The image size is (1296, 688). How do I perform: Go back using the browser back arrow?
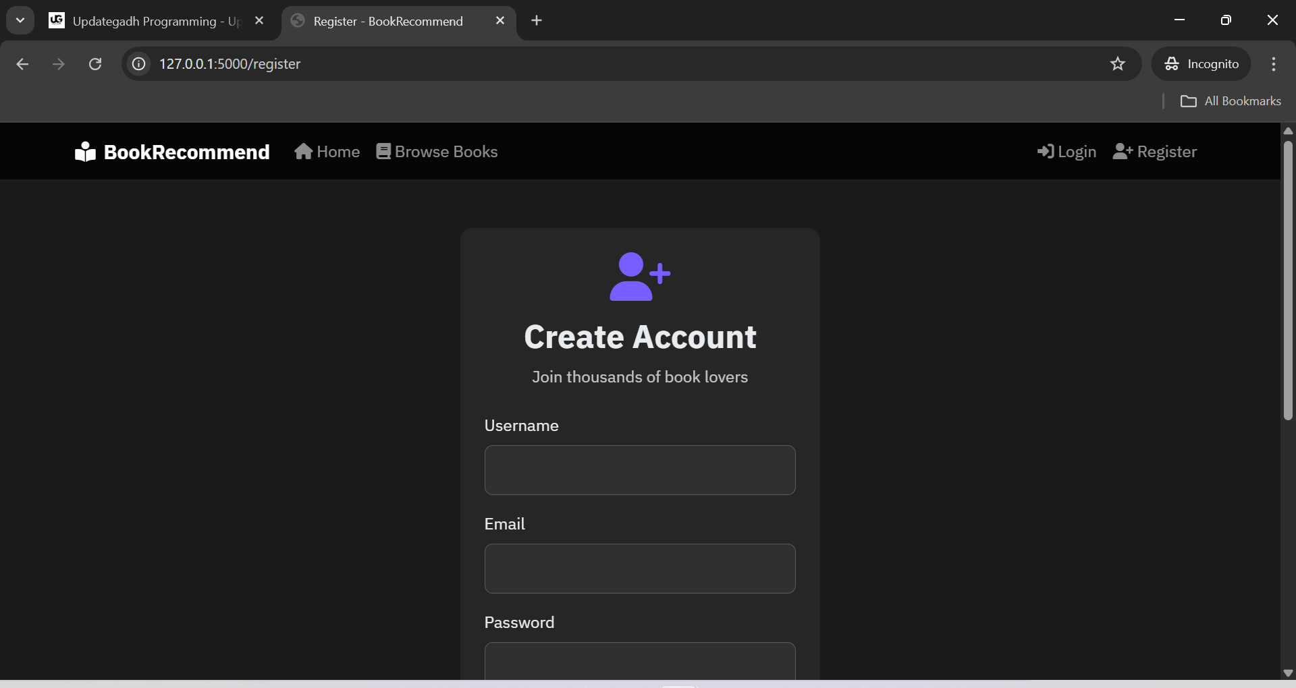tap(22, 64)
